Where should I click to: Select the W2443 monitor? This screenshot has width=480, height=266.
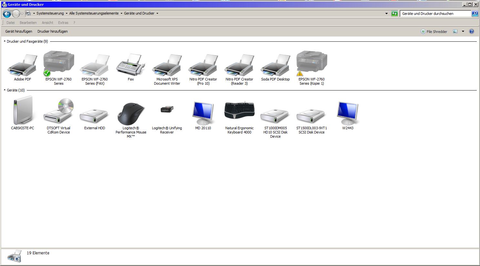tap(348, 115)
